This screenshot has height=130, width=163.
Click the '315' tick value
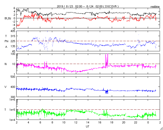click(x=13, y=36)
